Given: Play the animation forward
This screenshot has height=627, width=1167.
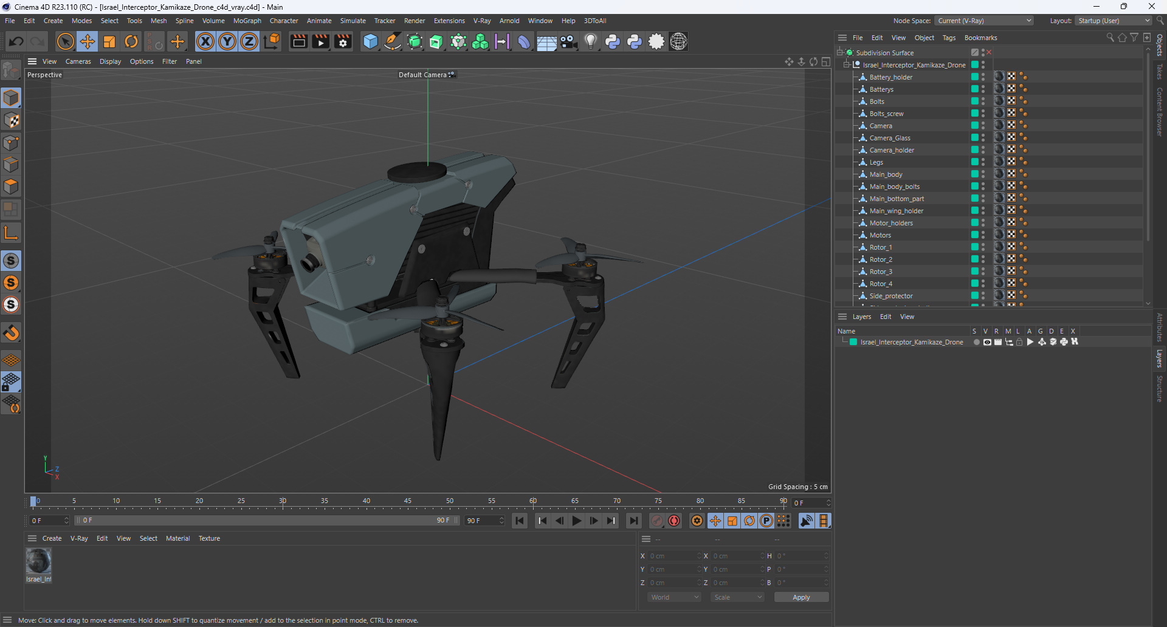Looking at the screenshot, I should pyautogui.click(x=576, y=521).
